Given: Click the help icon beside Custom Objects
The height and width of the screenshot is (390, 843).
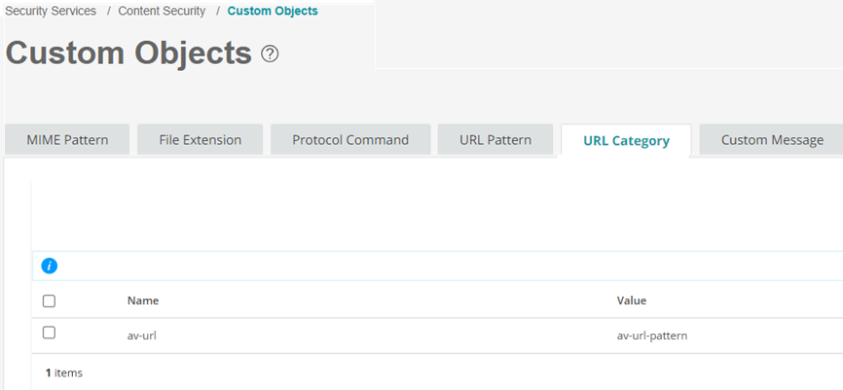Looking at the screenshot, I should tap(270, 54).
